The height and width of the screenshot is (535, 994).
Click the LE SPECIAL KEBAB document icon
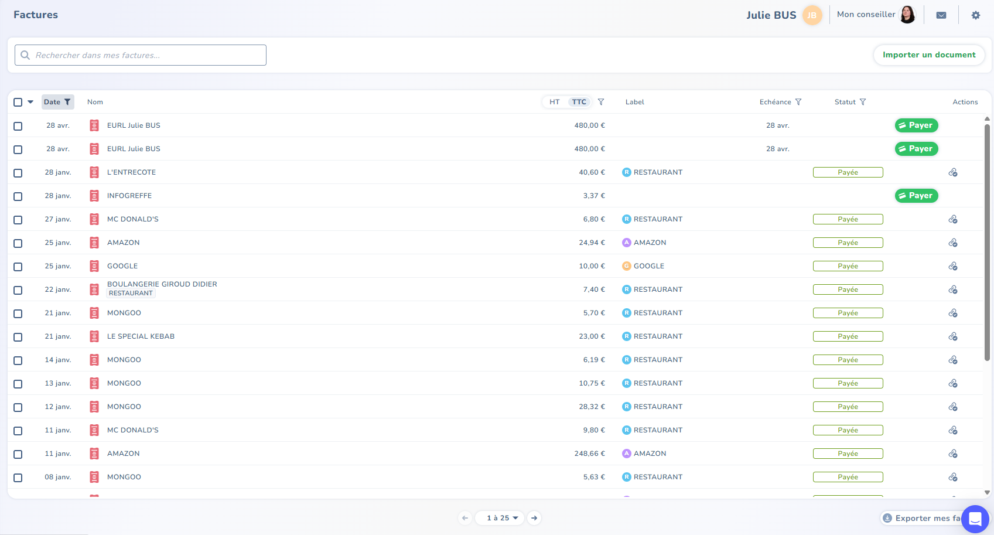(94, 336)
